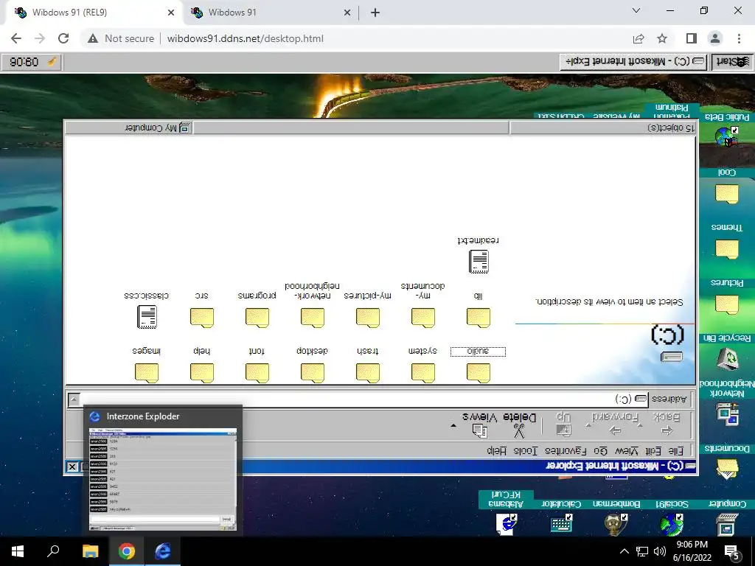Open the Network Neighborhood desktop icon
Screen dimensions: 755x566
click(727, 415)
